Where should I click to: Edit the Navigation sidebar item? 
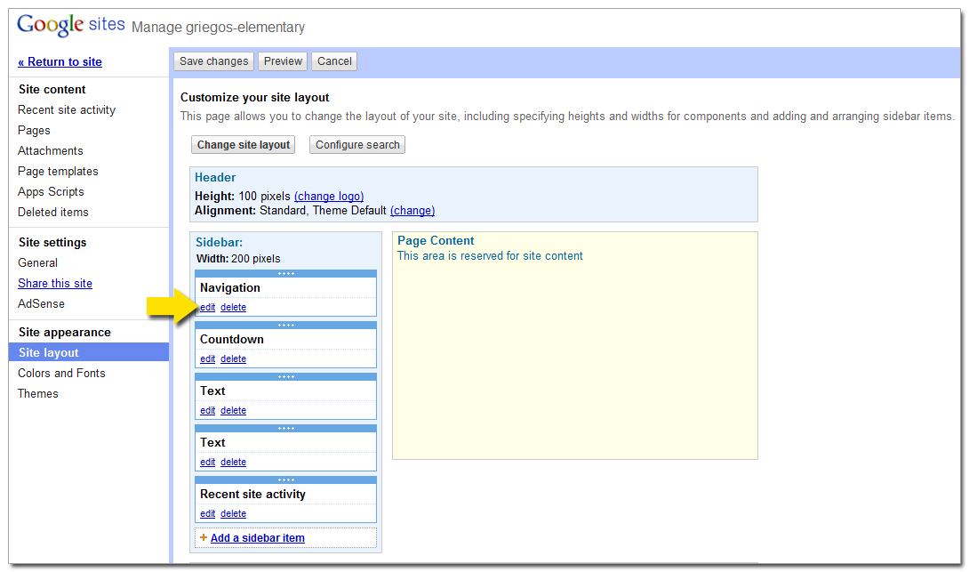(x=208, y=307)
